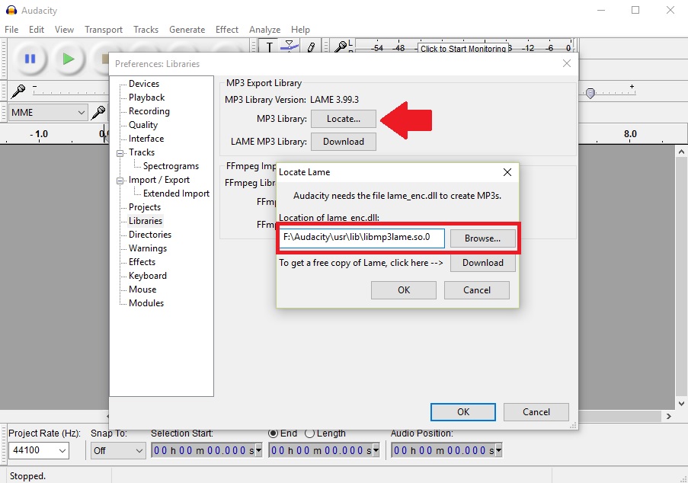Open the Generate menu
This screenshot has width=688, height=483.
tap(187, 30)
